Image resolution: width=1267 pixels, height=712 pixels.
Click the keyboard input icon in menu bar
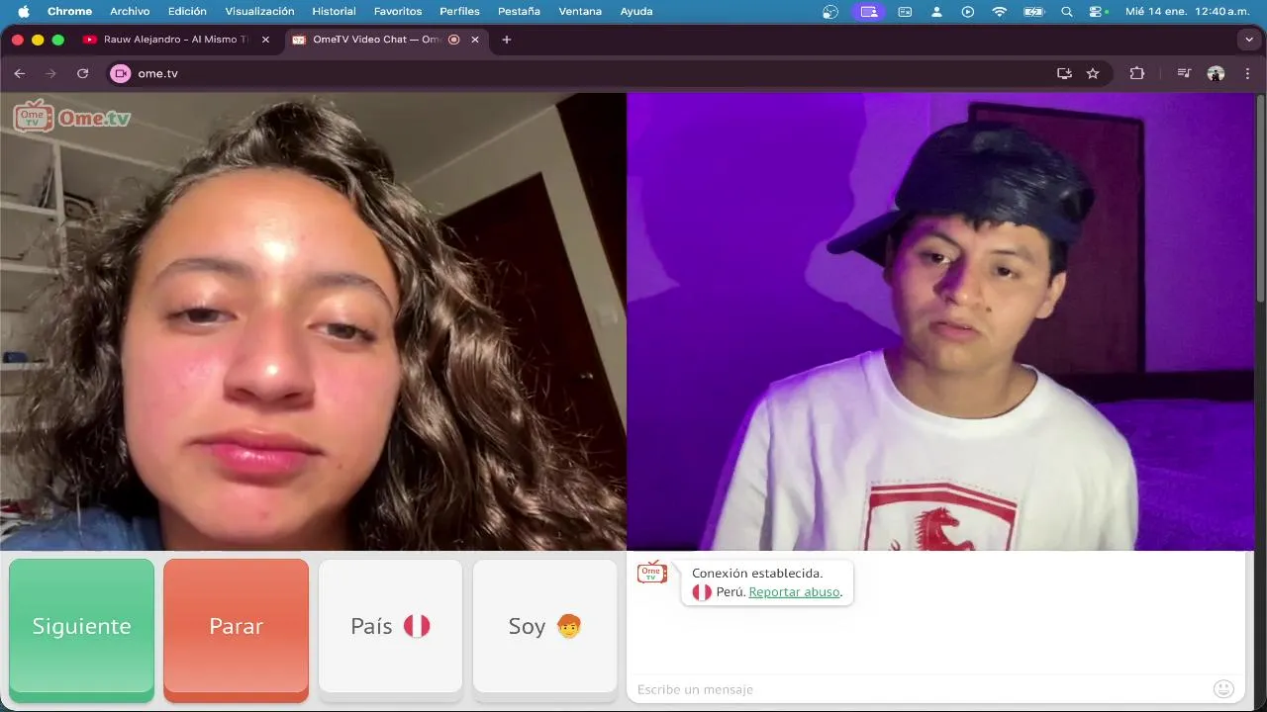pos(905,12)
